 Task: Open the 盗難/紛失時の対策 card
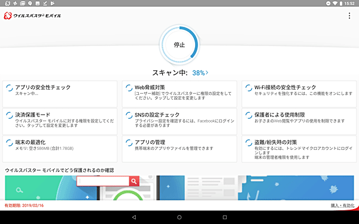(299, 149)
